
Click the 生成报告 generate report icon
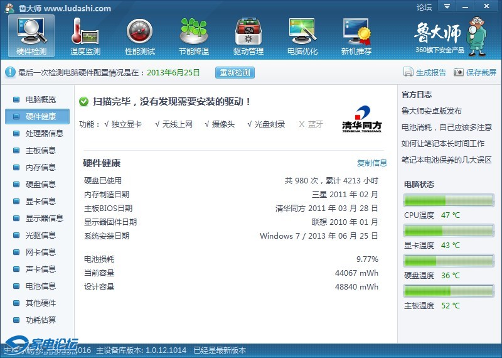pos(409,72)
